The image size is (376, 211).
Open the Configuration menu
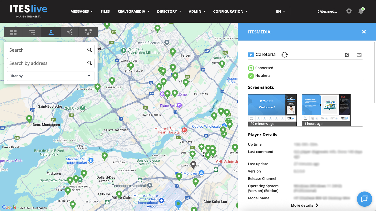point(230,11)
